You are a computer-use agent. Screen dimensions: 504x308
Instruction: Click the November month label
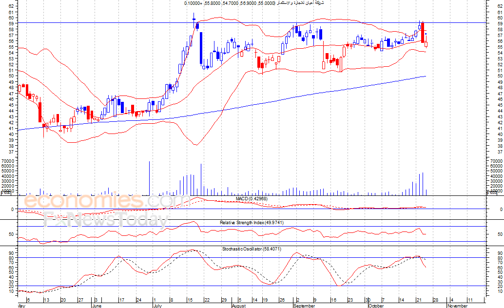457,306
